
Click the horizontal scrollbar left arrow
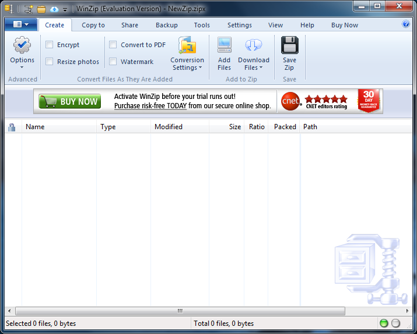coord(9,311)
